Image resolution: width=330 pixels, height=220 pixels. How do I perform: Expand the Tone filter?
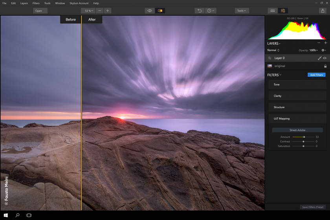pyautogui.click(x=297, y=84)
